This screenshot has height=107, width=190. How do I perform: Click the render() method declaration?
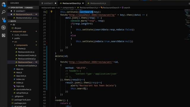[61, 100]
